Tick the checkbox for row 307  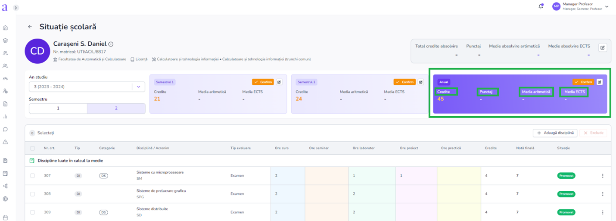click(32, 176)
